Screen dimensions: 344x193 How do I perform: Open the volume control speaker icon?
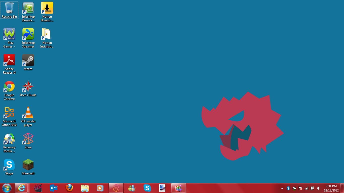coord(319,188)
